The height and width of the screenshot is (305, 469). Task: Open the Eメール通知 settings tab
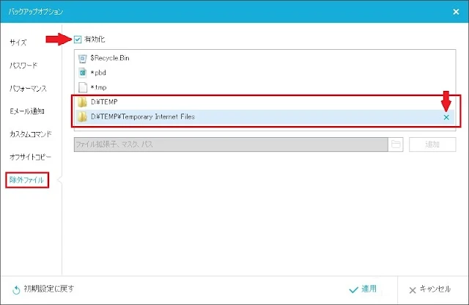tap(27, 111)
